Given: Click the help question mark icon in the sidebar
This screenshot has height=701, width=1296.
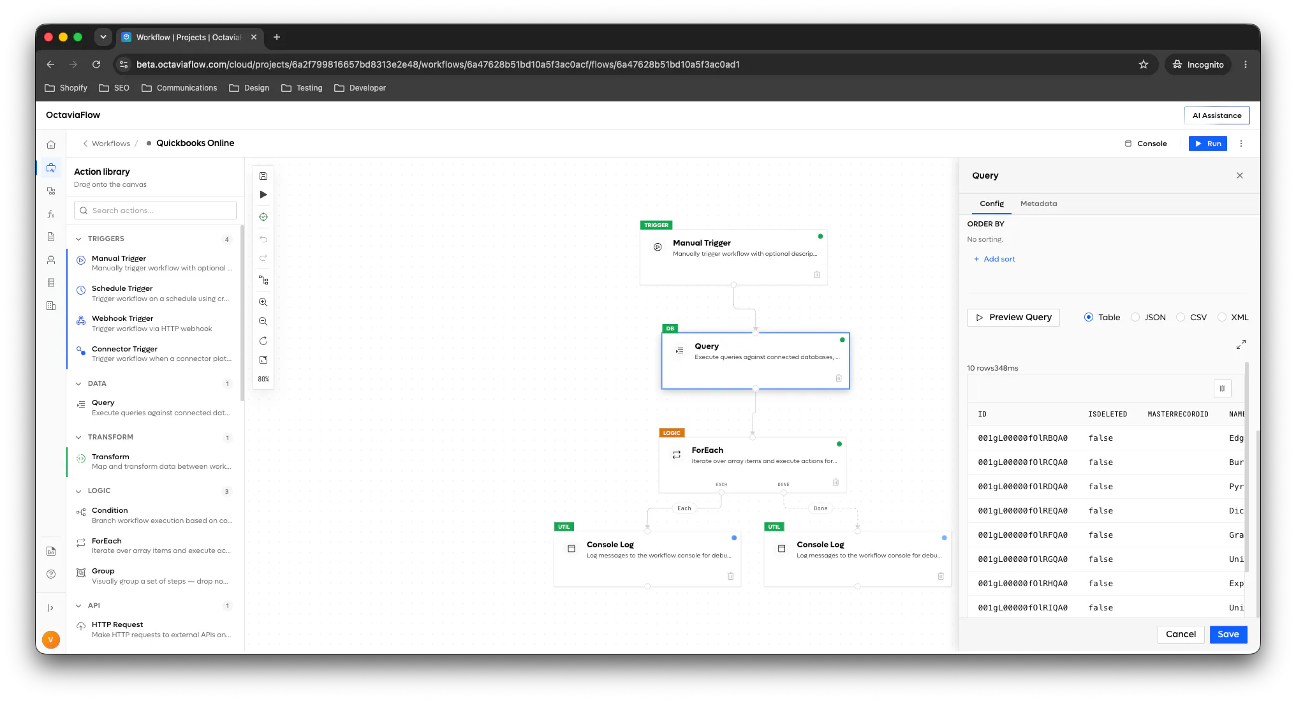Looking at the screenshot, I should click(x=51, y=574).
